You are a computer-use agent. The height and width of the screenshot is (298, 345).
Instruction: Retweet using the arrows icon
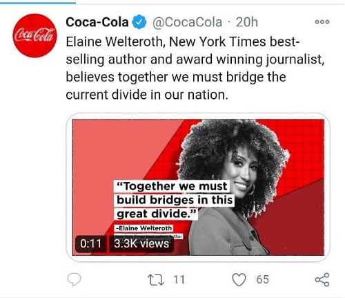[156, 279]
